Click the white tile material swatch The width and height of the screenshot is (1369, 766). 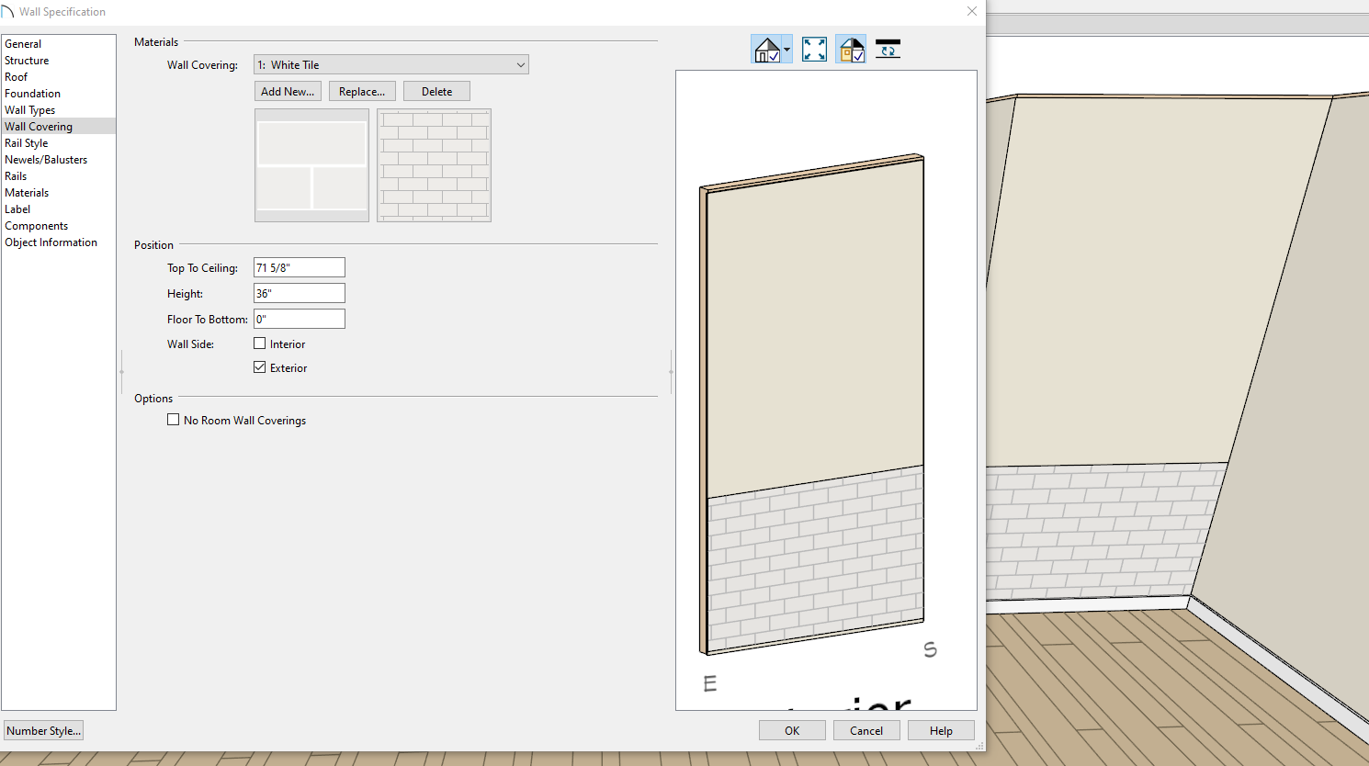click(x=311, y=165)
